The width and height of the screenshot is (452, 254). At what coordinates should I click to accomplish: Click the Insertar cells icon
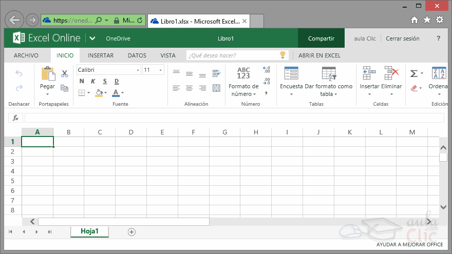point(368,73)
